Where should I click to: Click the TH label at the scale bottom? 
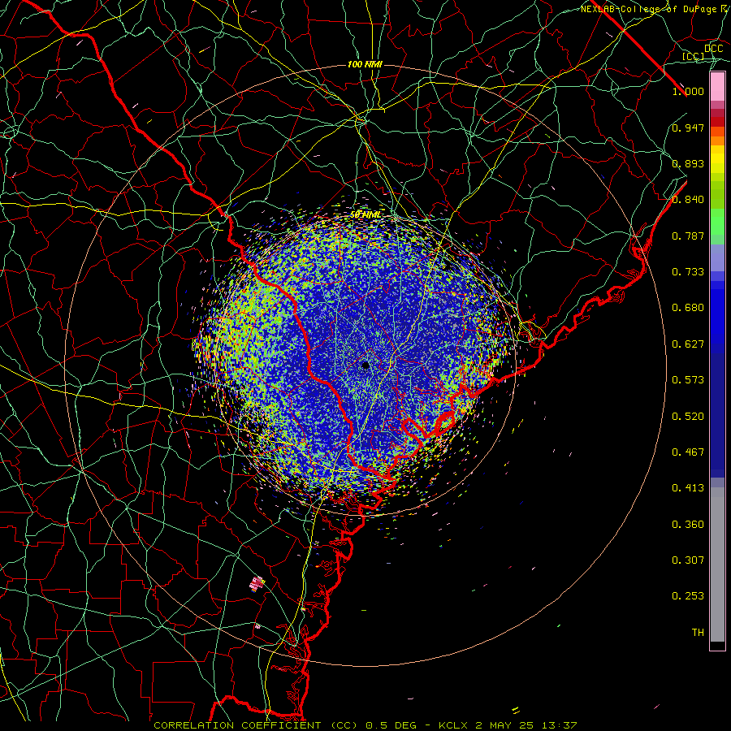coord(698,633)
